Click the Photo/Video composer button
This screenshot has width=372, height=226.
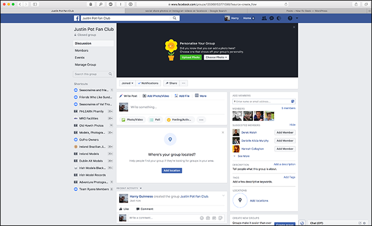point(132,120)
